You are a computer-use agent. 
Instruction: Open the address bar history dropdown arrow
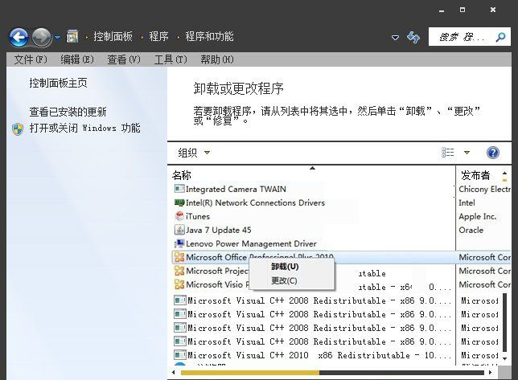[395, 38]
